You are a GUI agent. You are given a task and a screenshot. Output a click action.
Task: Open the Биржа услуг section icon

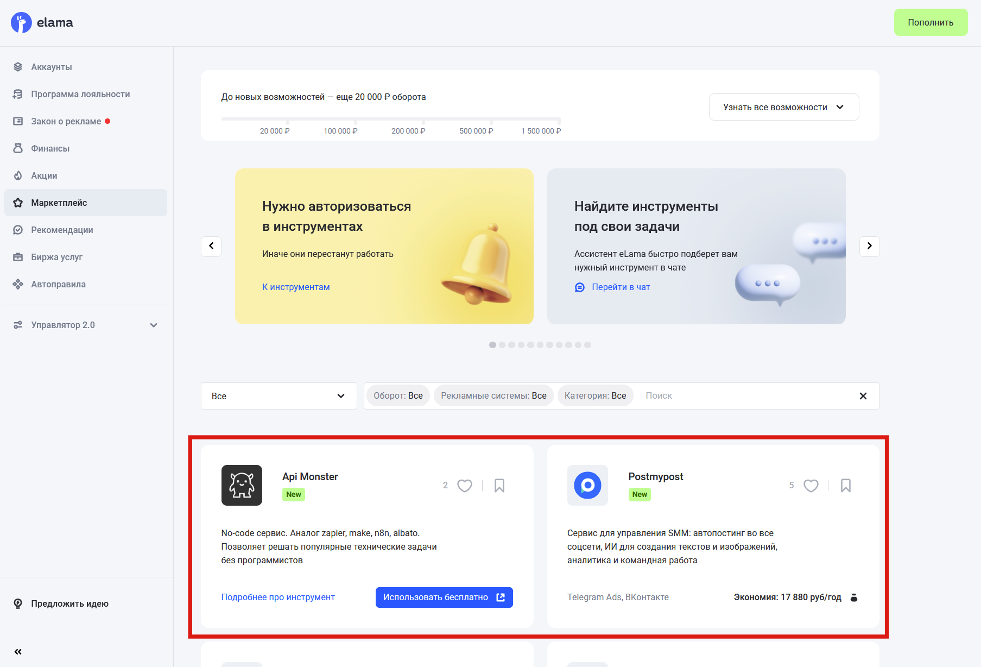click(x=17, y=256)
